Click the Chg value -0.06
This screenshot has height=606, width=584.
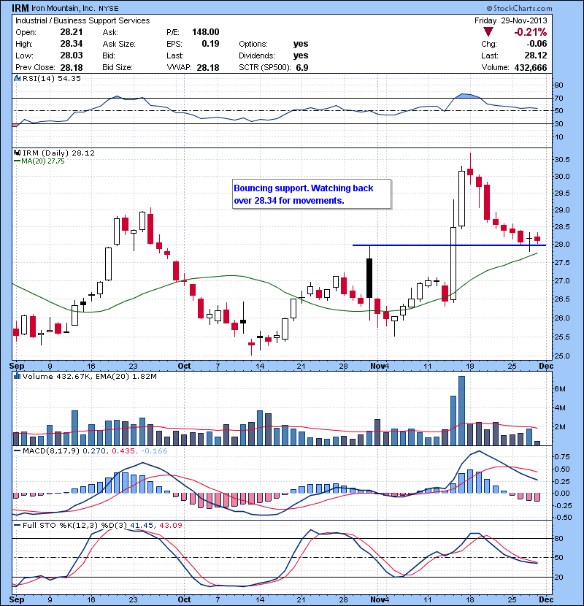(537, 44)
